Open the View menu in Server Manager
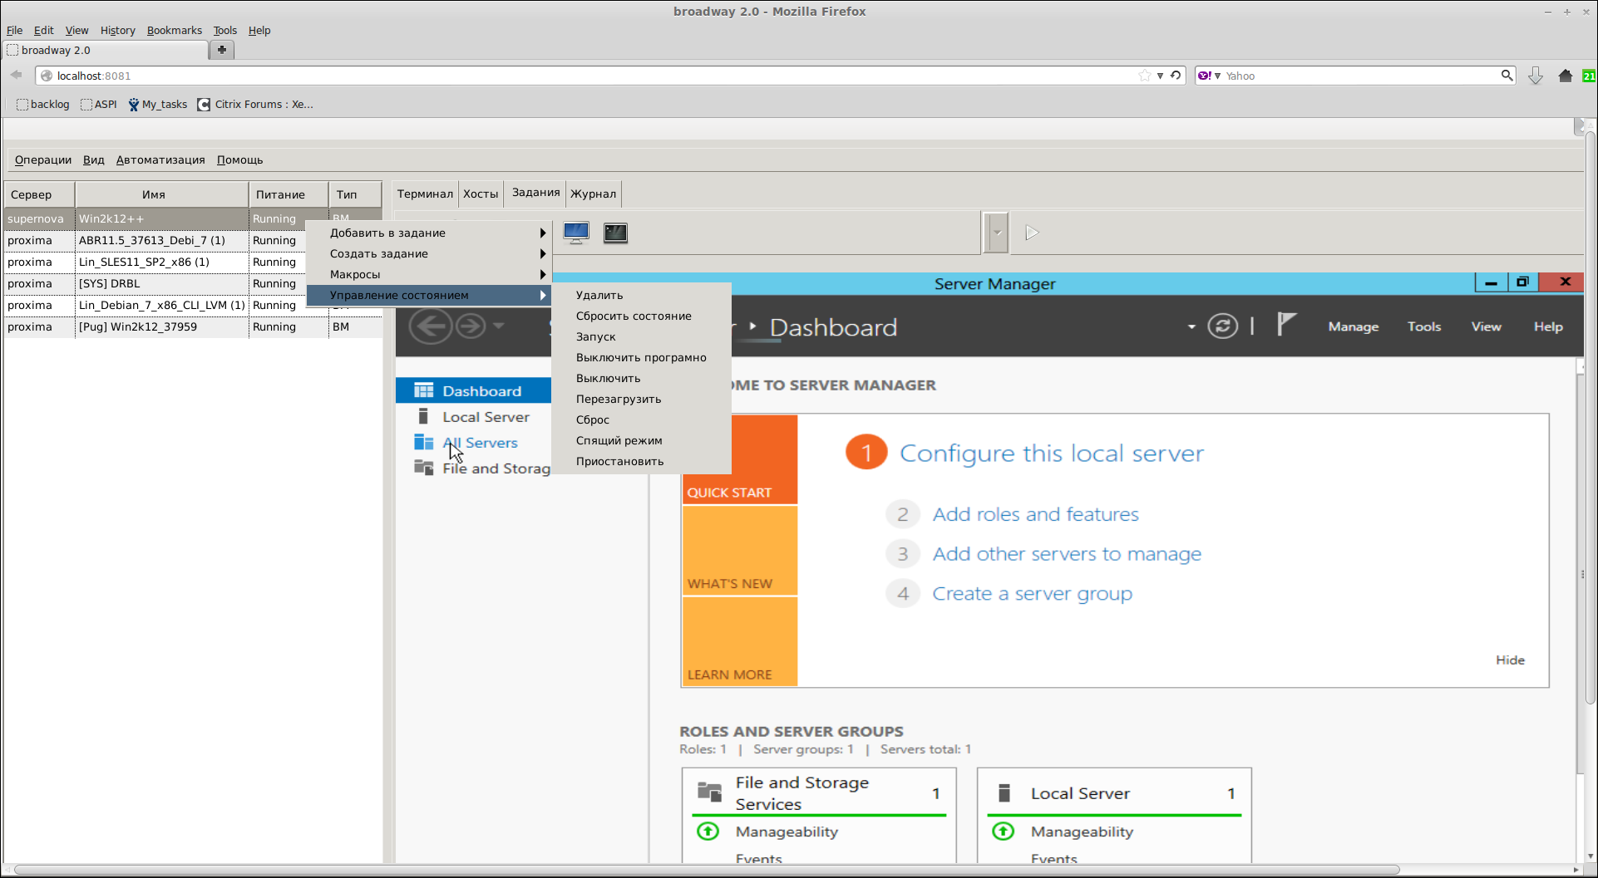Image resolution: width=1598 pixels, height=878 pixels. tap(1486, 326)
